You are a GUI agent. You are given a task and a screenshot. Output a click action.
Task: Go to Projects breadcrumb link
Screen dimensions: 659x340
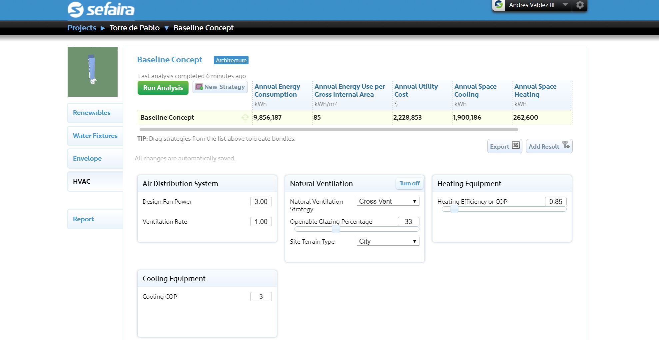point(82,28)
